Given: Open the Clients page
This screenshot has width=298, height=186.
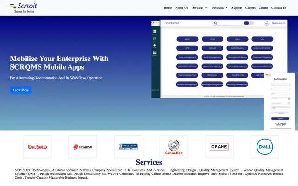Looking at the screenshot, I should [263, 8].
